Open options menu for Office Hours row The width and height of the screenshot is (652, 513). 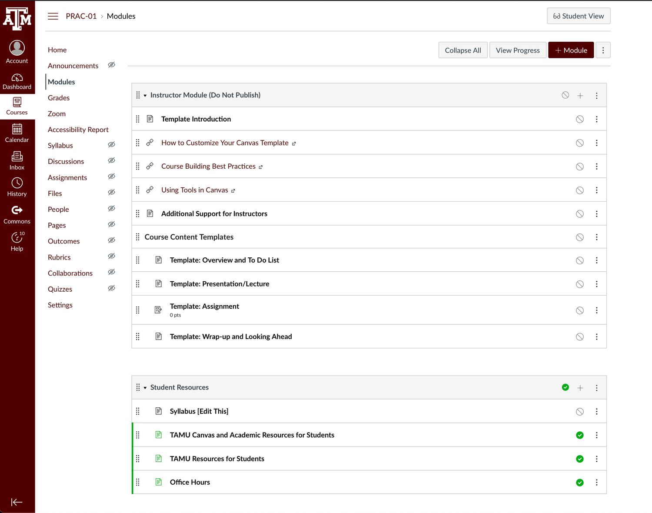(596, 483)
